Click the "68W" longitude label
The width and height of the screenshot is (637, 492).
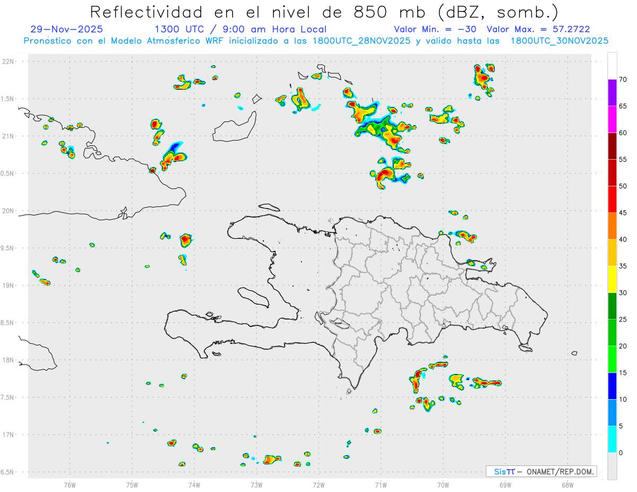pyautogui.click(x=567, y=484)
